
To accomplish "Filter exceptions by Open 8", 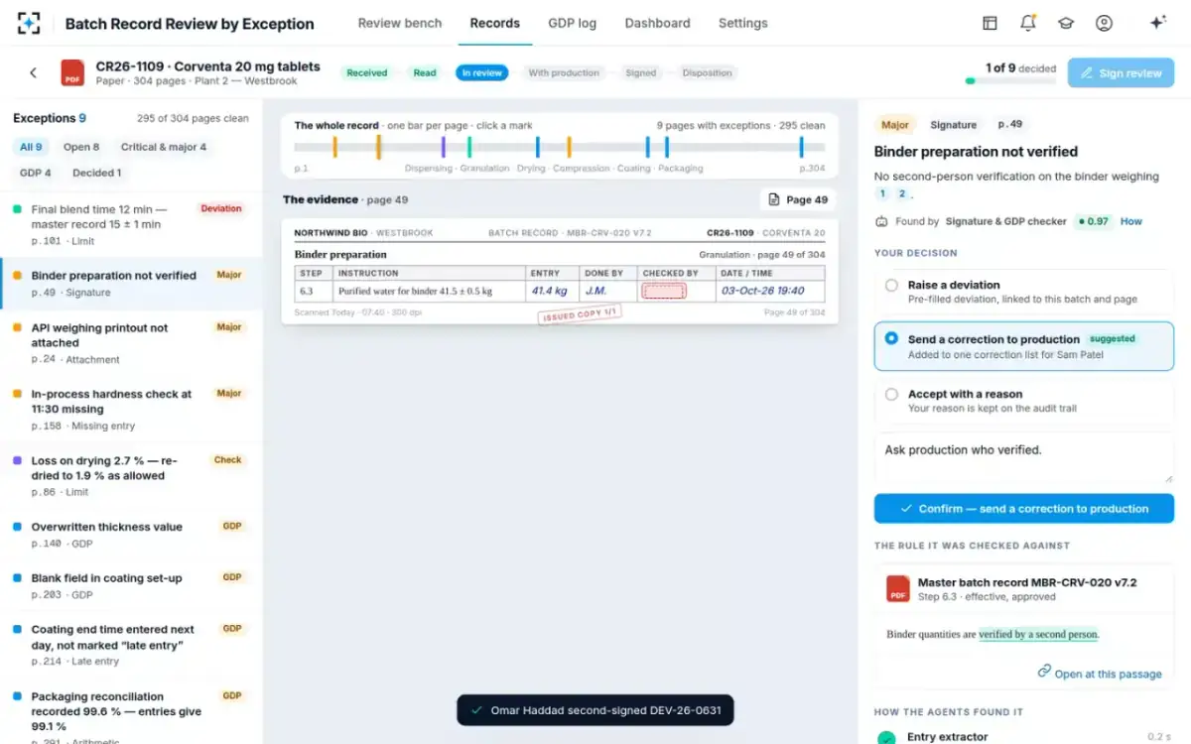I will coord(81,147).
